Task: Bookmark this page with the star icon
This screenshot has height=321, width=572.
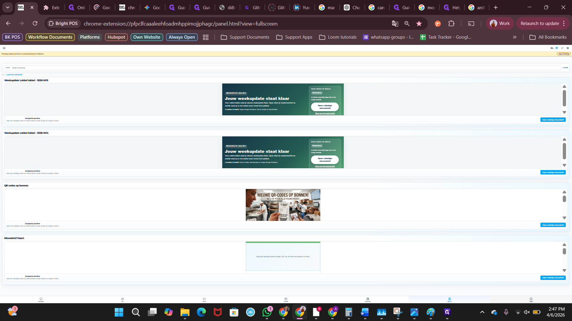Action: click(419, 23)
